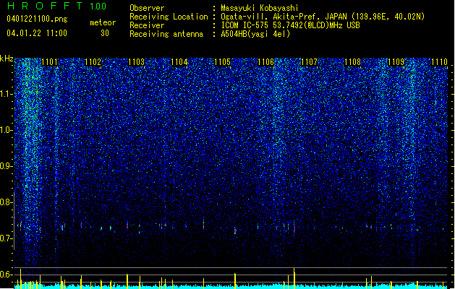Click the Receiving antenna label
Image resolution: width=455 pixels, height=289 pixels.
click(166, 34)
